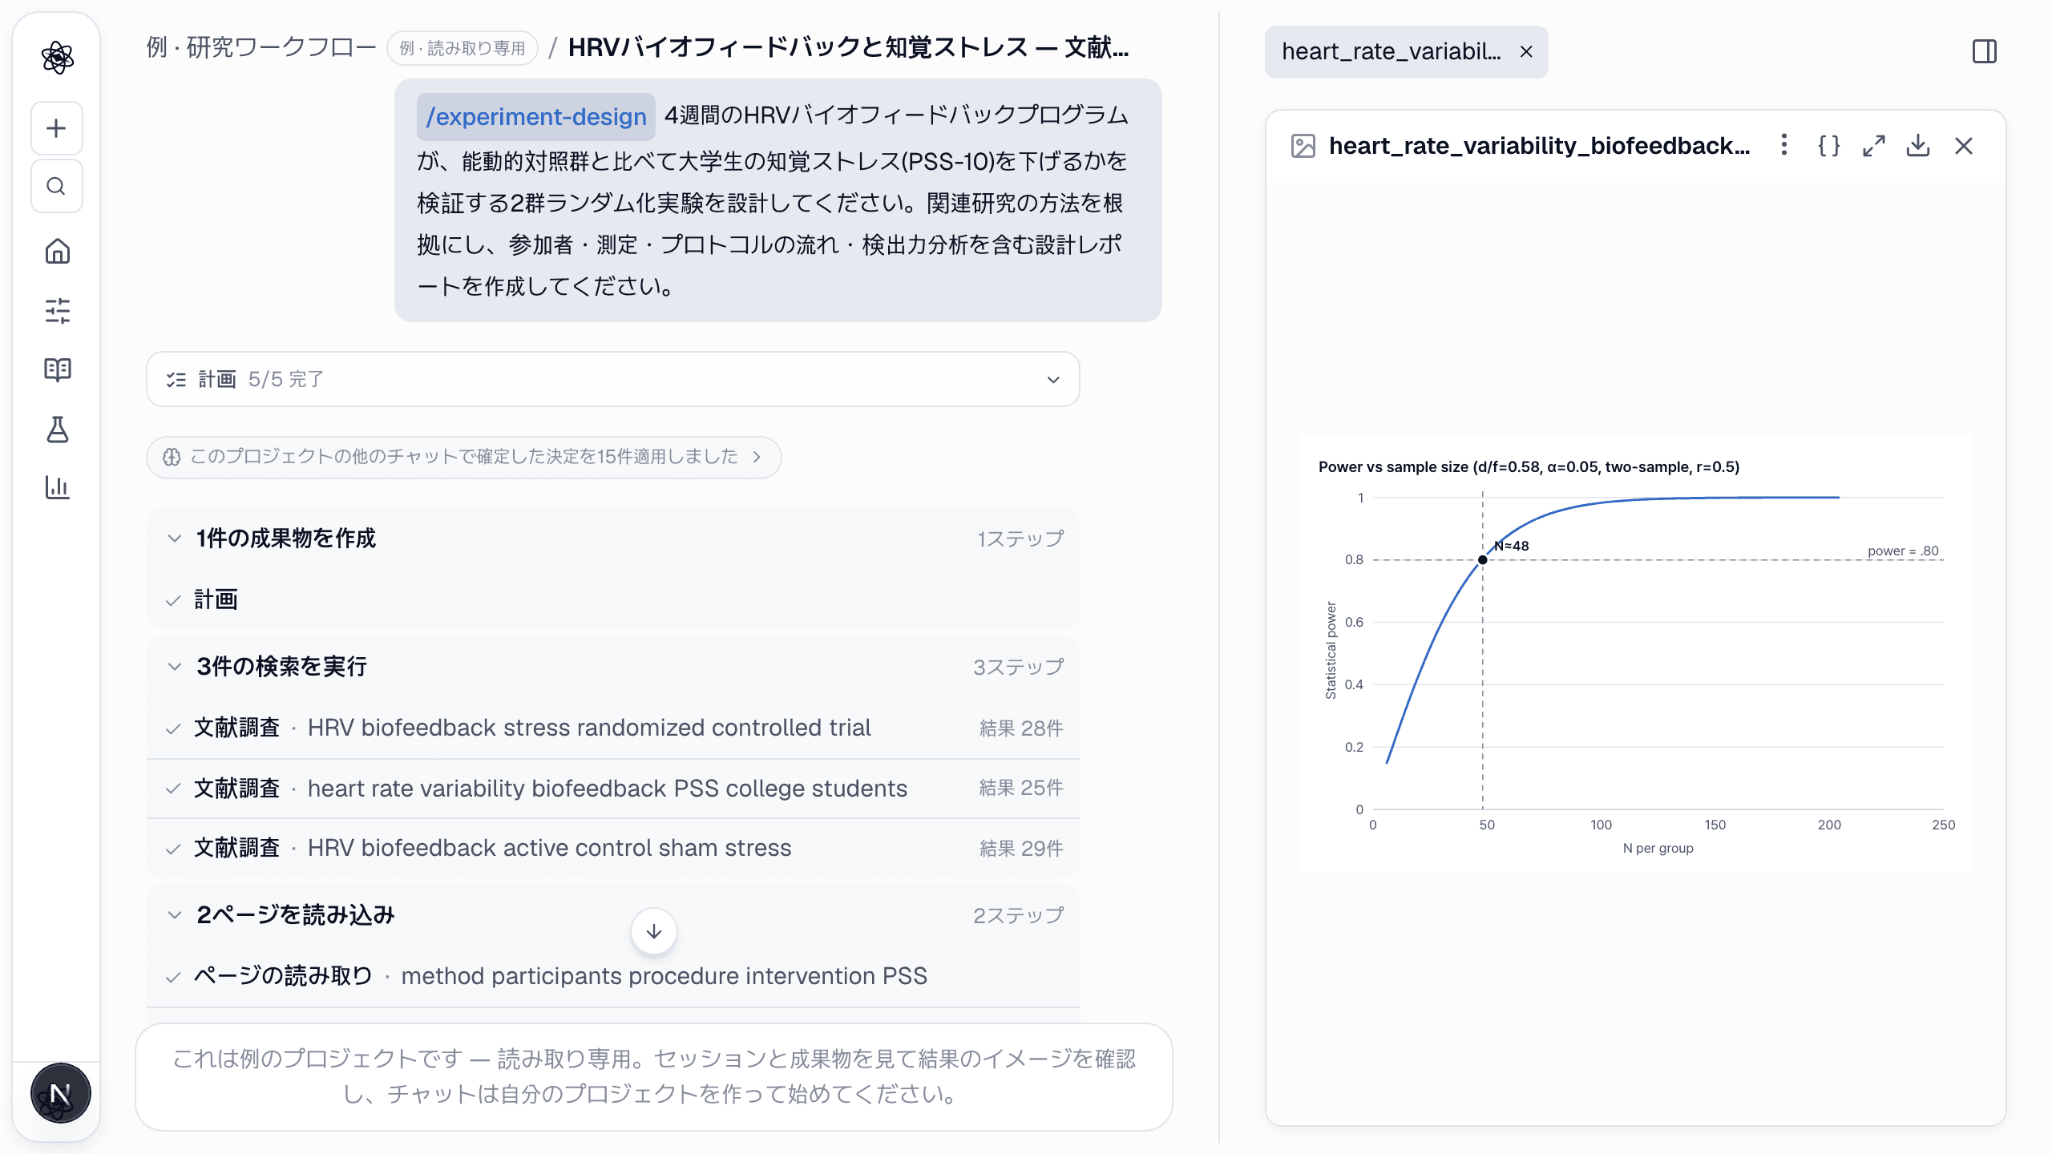Collapse the 1件の成果物を作成 section
2052x1154 pixels.
coord(612,539)
